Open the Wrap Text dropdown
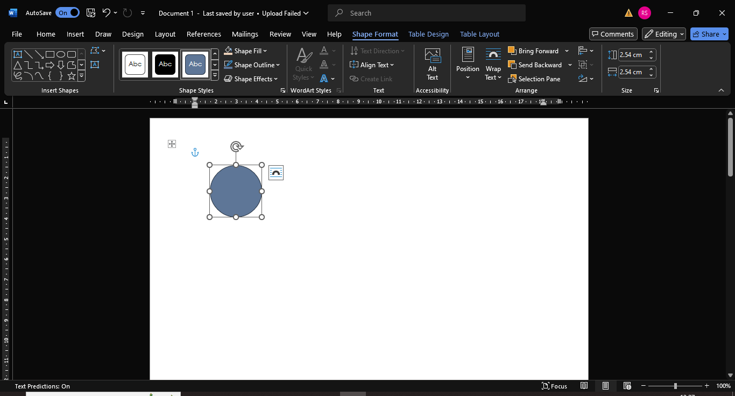The image size is (735, 396). [493, 65]
